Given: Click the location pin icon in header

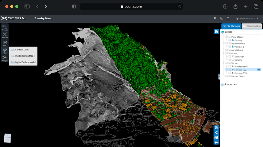Looking at the screenshot, I should point(215,18).
